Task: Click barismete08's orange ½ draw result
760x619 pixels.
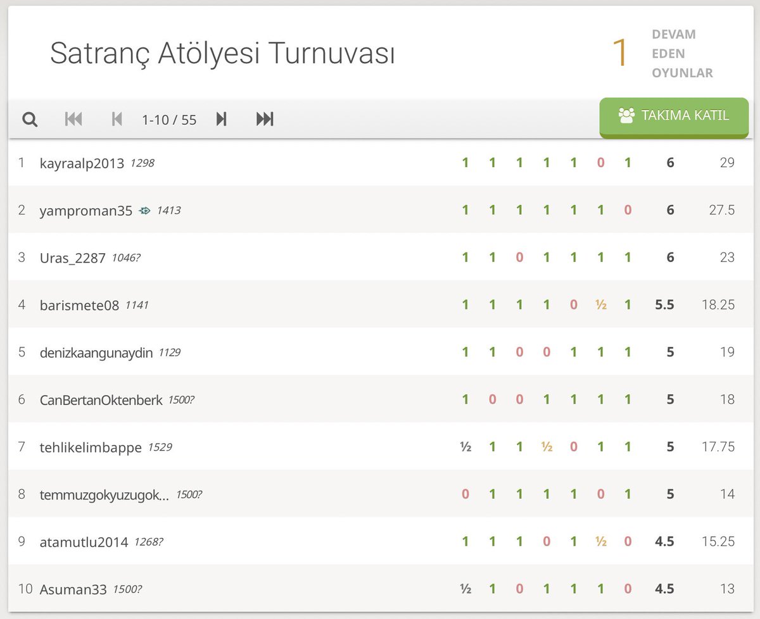Action: (600, 305)
